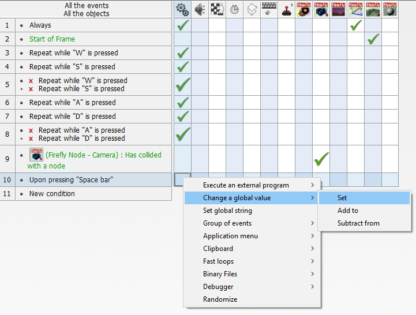The height and width of the screenshot is (315, 416).
Task: Click New condition on line 11
Action: pyautogui.click(x=52, y=194)
